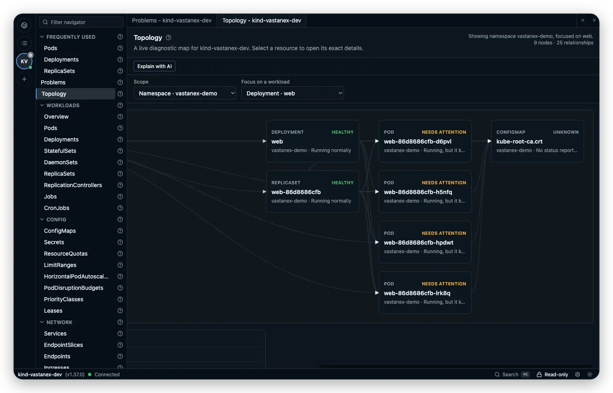The height and width of the screenshot is (393, 613).
Task: Open the Focus on a workload dropdown
Action: 293,93
